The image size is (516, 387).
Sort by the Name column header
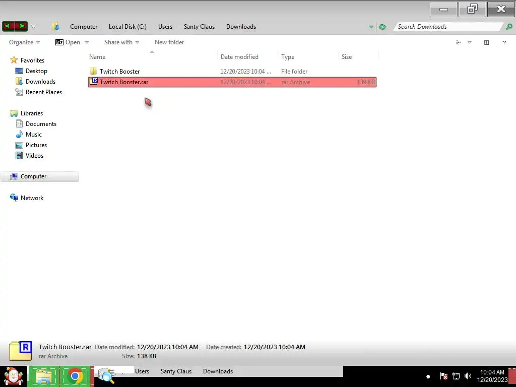click(152, 56)
